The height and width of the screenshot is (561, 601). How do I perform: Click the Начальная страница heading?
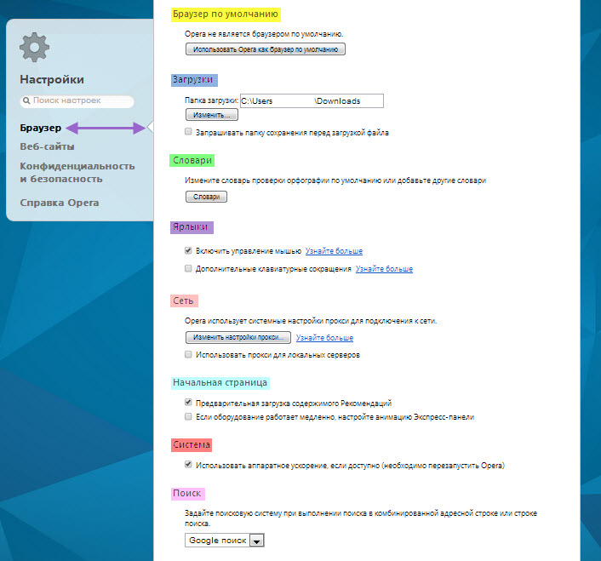click(x=220, y=383)
